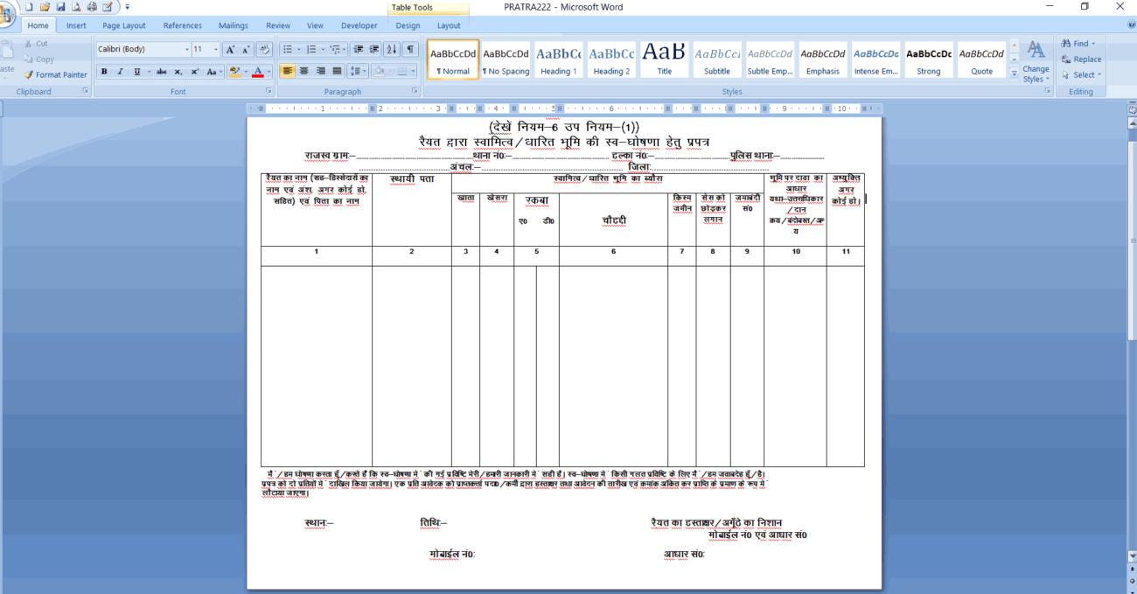Screen dimensions: 1137x594
Task: Open the Font dialog launcher
Action: (268, 91)
